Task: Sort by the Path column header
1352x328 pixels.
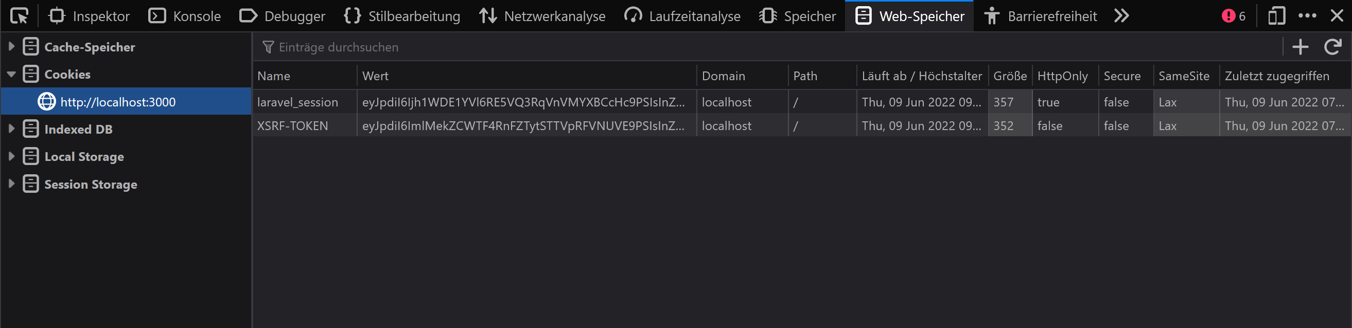Action: pos(822,76)
